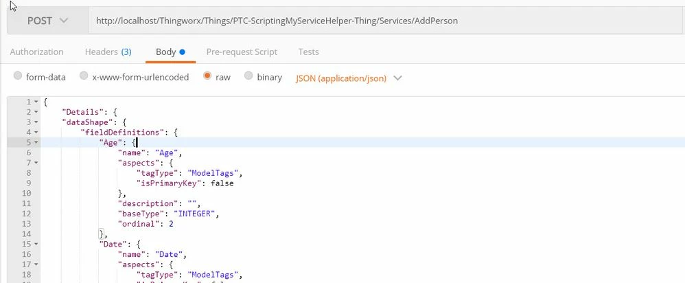Switch to the Tests tab

pos(308,52)
